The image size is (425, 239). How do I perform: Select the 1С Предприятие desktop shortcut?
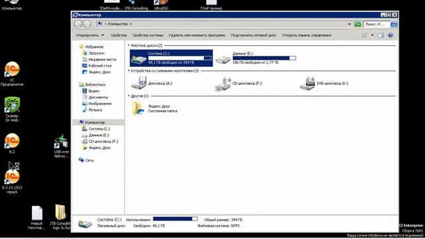[x=12, y=74]
